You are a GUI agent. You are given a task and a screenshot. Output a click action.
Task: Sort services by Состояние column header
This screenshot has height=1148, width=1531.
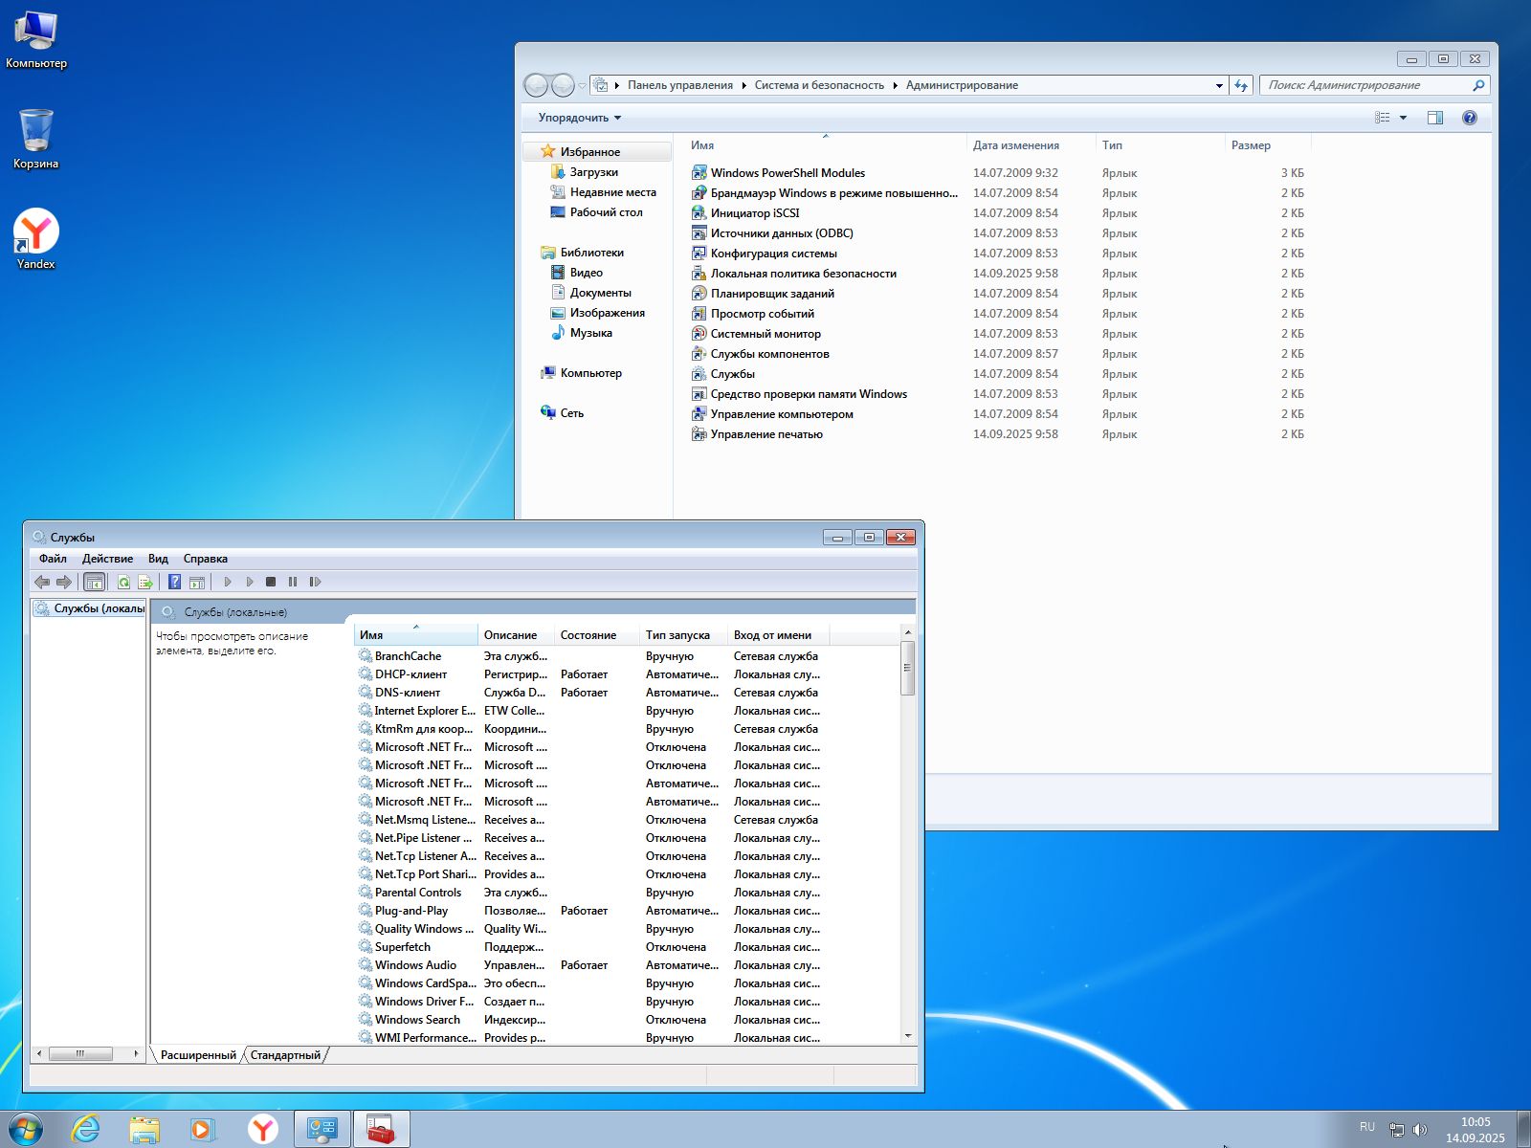(x=597, y=635)
